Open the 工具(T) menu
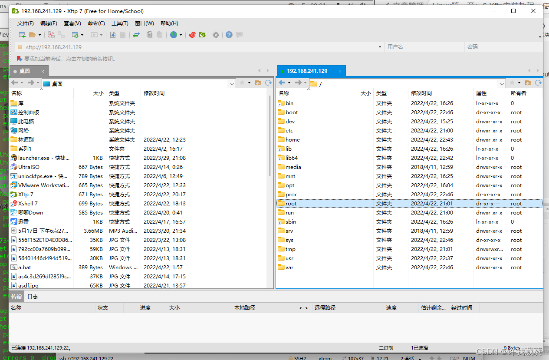 pos(120,23)
